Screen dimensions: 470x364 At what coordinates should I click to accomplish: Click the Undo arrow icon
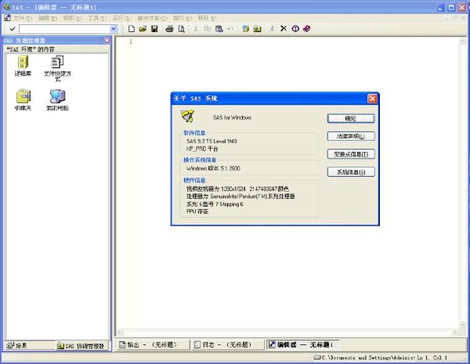click(x=230, y=29)
